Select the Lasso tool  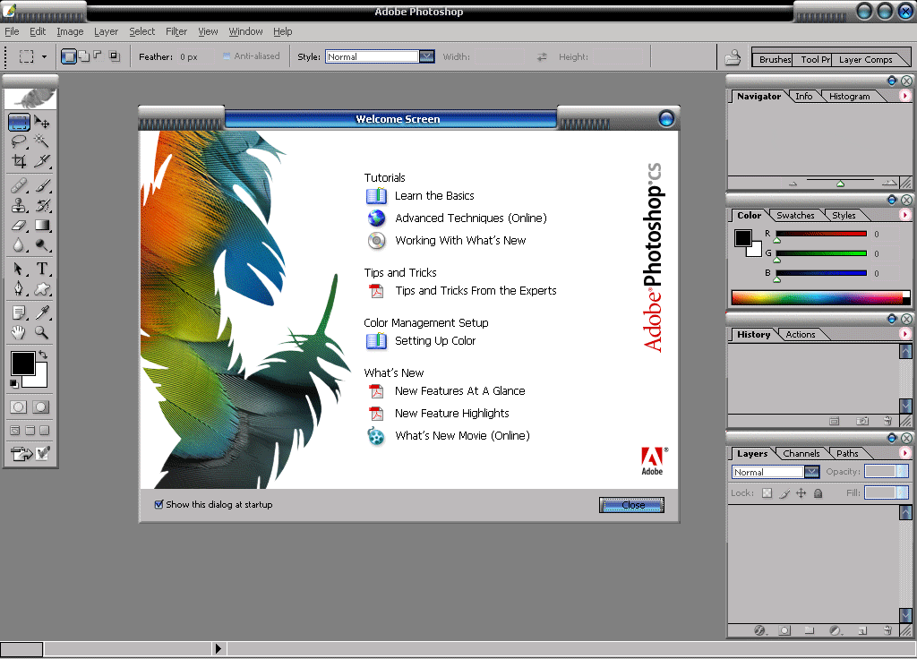tap(19, 141)
